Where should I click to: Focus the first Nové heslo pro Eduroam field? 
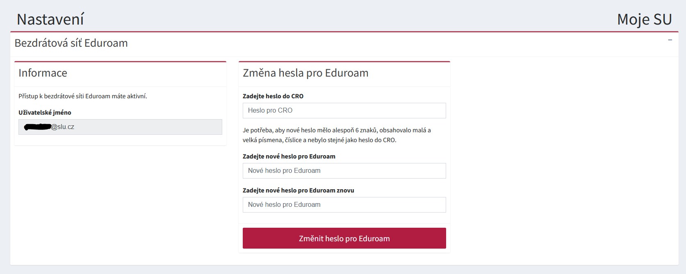point(344,171)
